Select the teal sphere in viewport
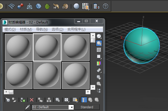168x111 pixels. coord(142,46)
